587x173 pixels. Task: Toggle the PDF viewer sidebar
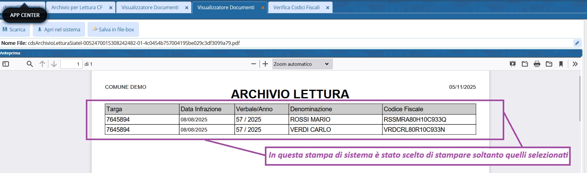[6, 64]
